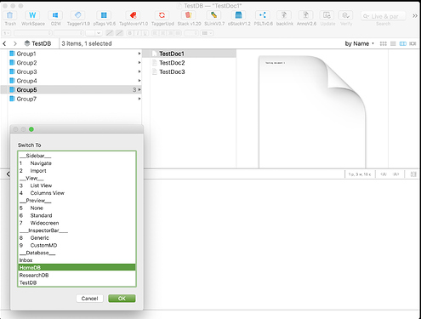Expand Group5 with its arrow
Image resolution: width=421 pixels, height=319 pixels.
tap(139, 90)
